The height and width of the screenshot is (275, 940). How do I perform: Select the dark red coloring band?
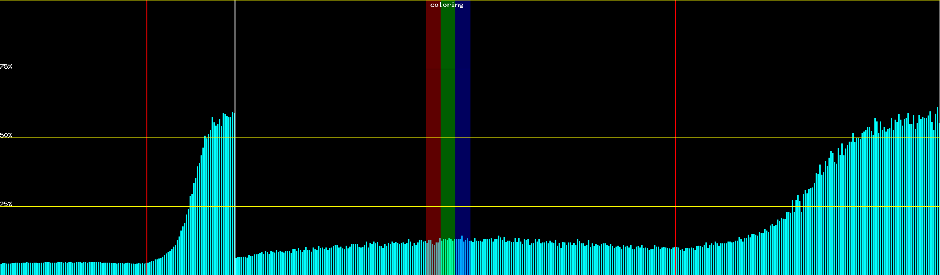[433, 115]
